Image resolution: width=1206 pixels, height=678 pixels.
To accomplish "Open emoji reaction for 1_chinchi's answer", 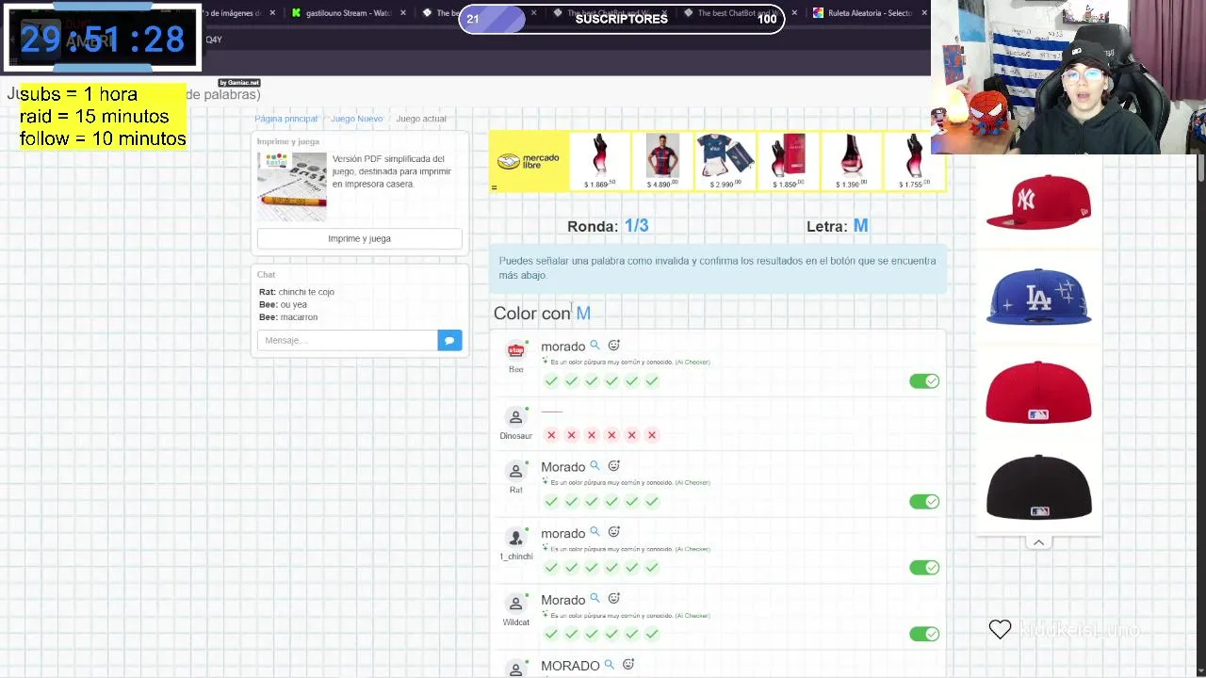I will tap(614, 532).
